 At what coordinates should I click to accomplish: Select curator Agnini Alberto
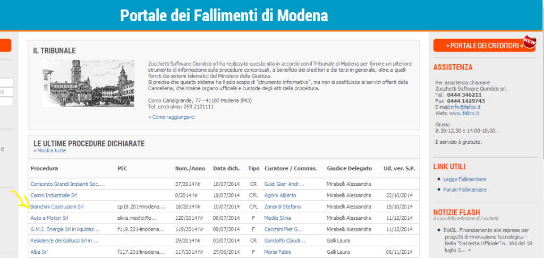tap(280, 195)
